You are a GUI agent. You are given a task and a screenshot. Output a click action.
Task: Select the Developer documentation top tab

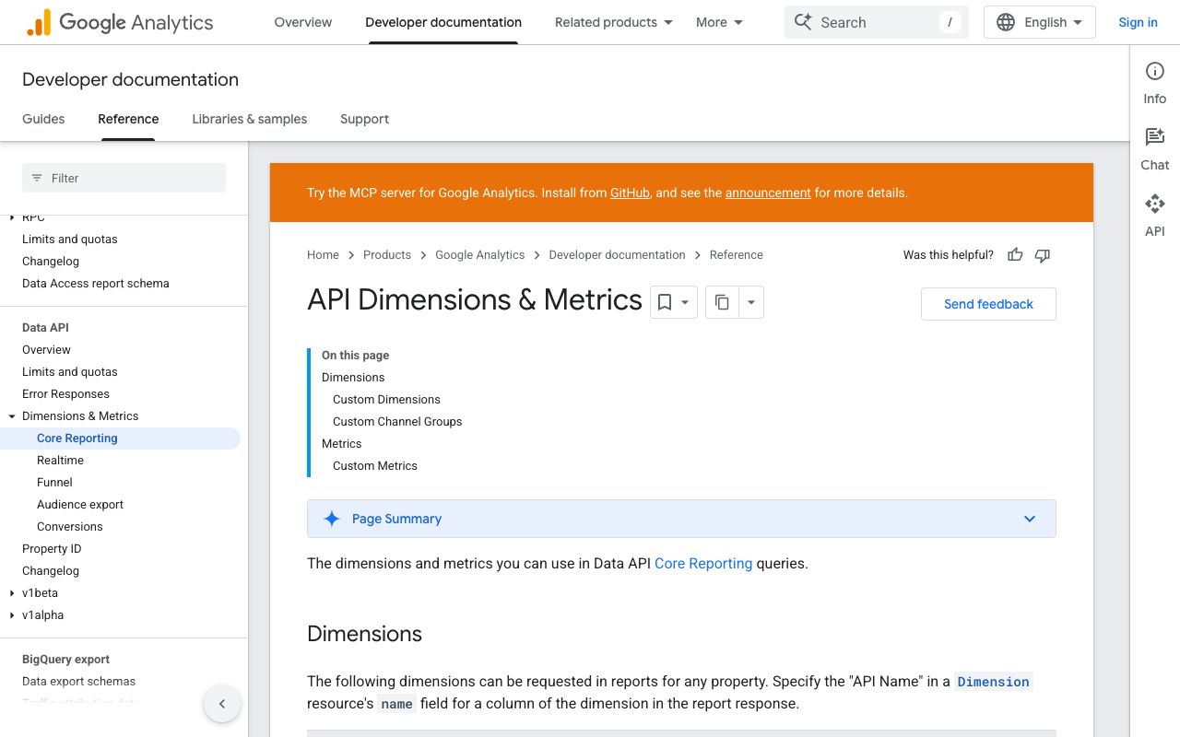tap(443, 22)
